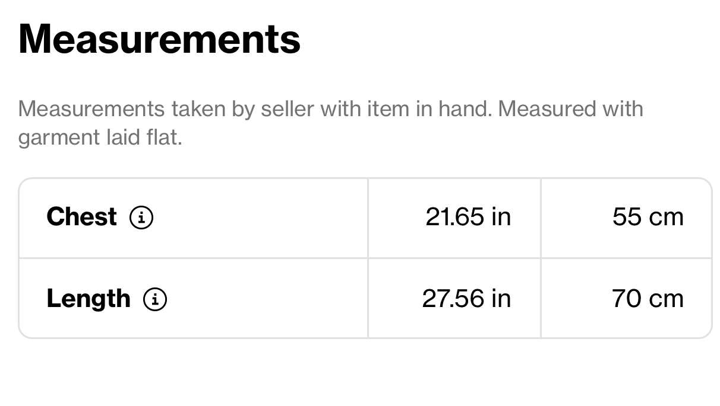
Task: Select the Measurements heading
Action: 159,39
